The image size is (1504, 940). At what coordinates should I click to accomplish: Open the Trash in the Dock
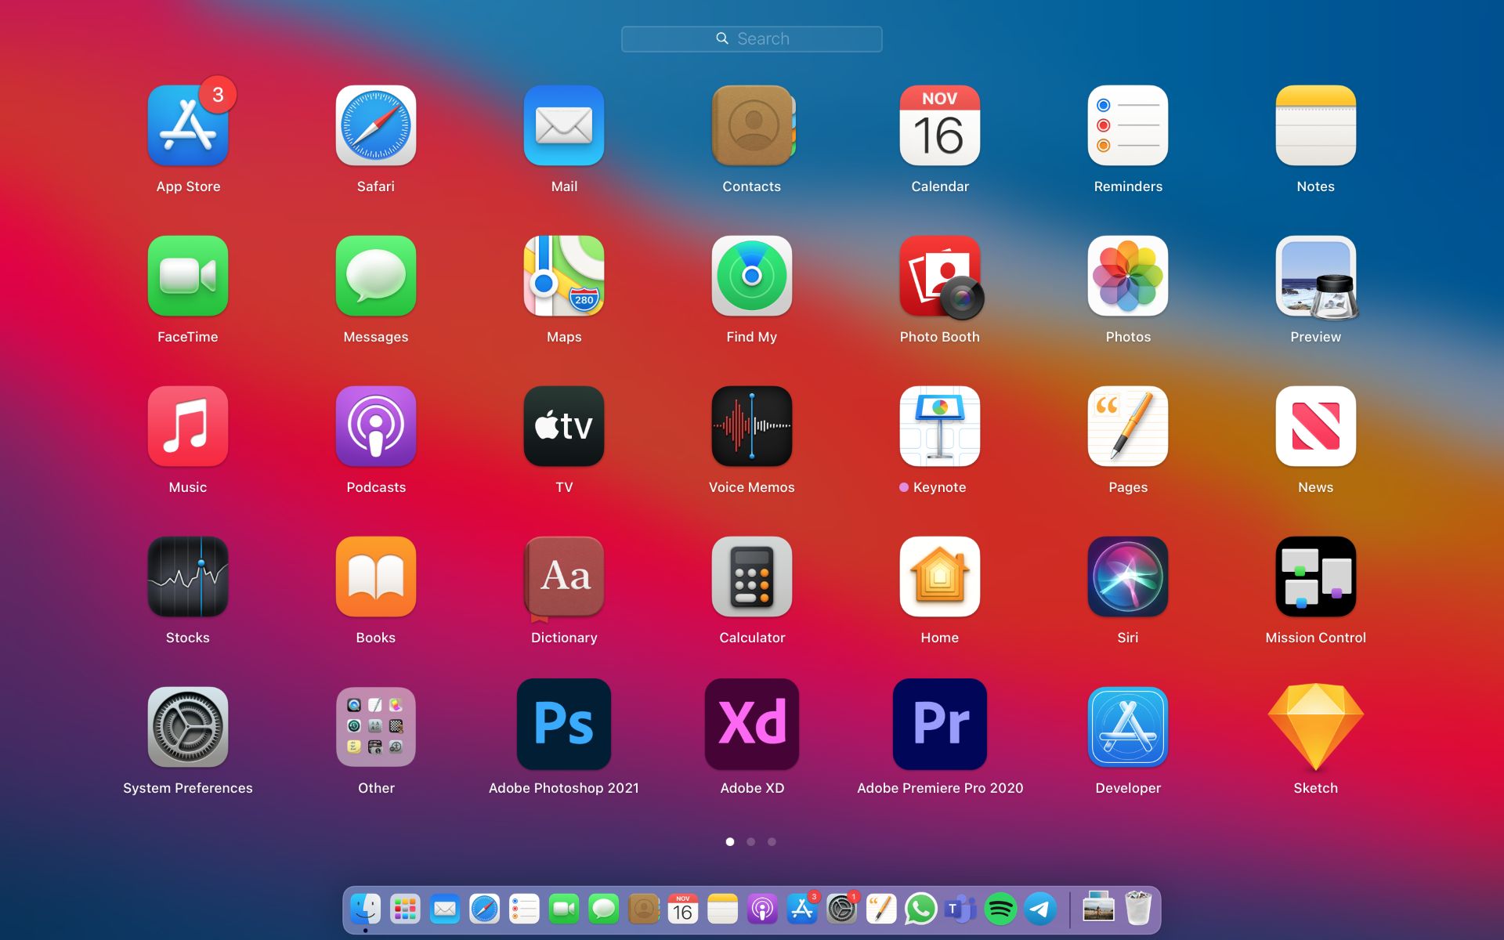[1138, 909]
